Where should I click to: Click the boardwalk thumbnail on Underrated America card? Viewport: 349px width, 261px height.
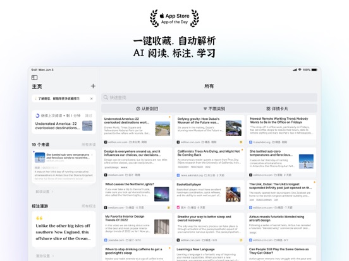click(x=162, y=129)
